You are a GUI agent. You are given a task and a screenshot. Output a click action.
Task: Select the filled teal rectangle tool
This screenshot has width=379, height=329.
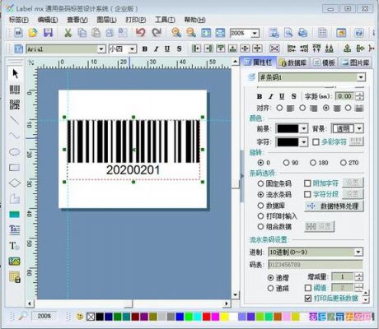tap(15, 214)
